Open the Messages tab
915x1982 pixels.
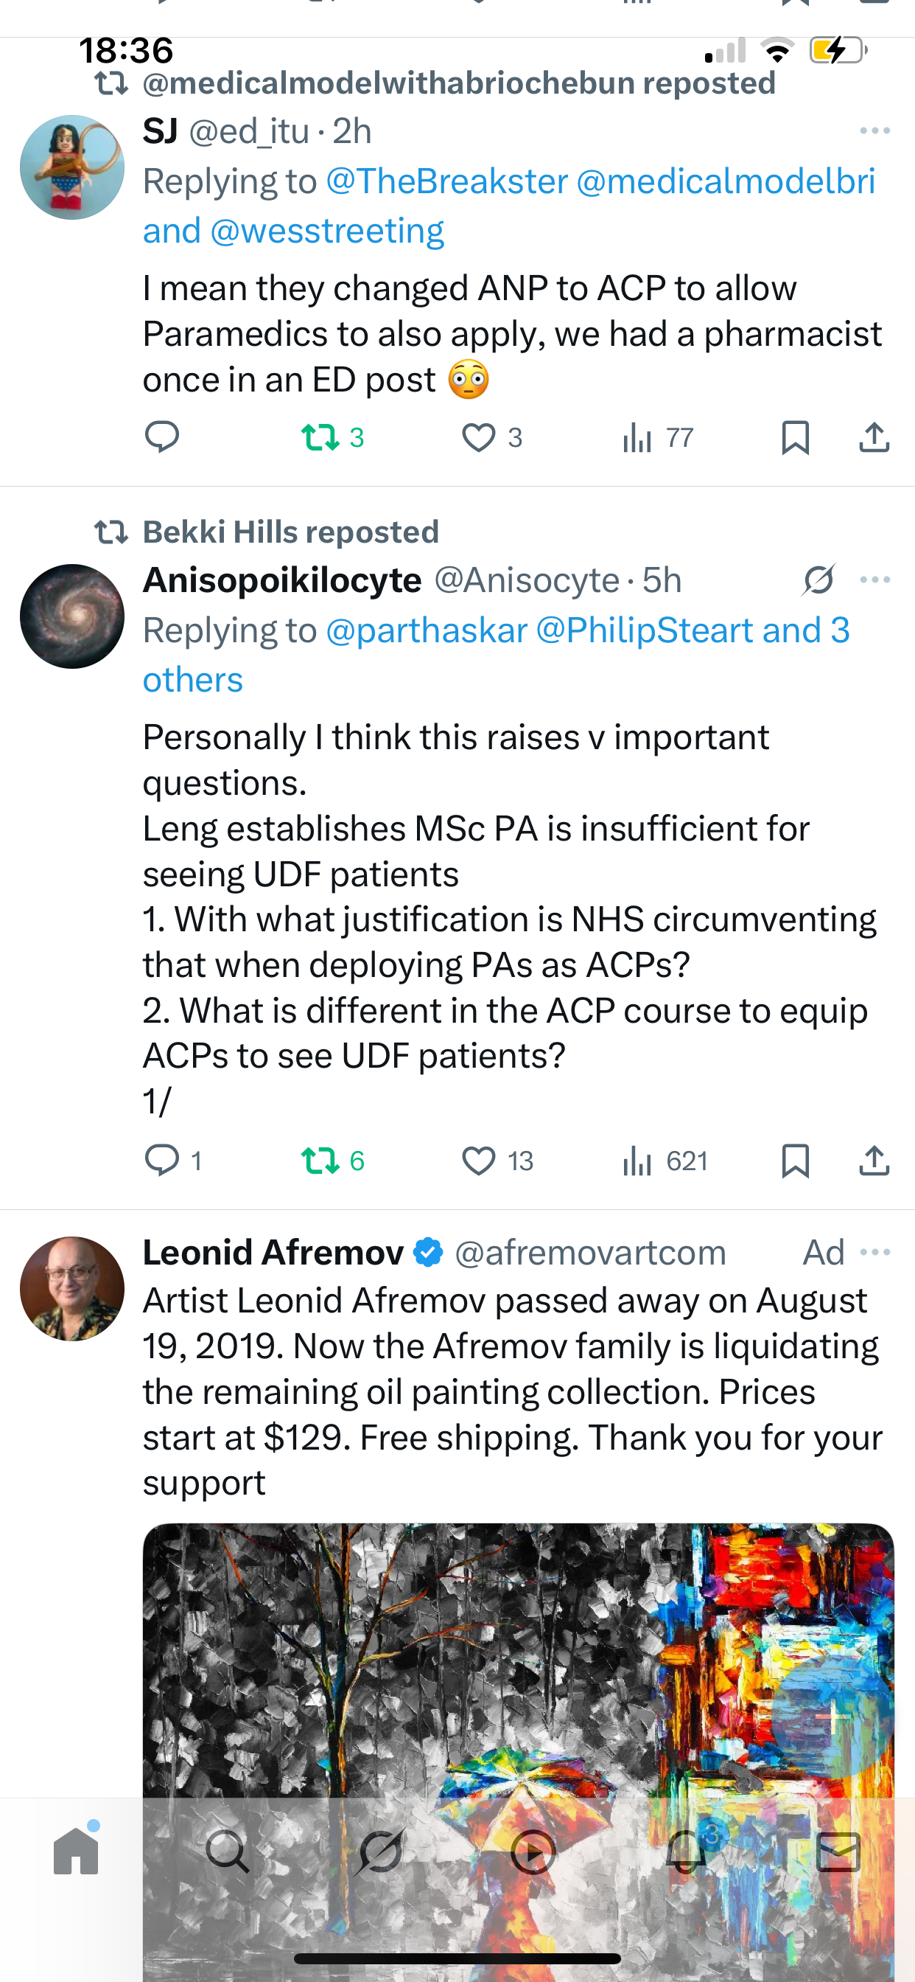click(x=838, y=1851)
